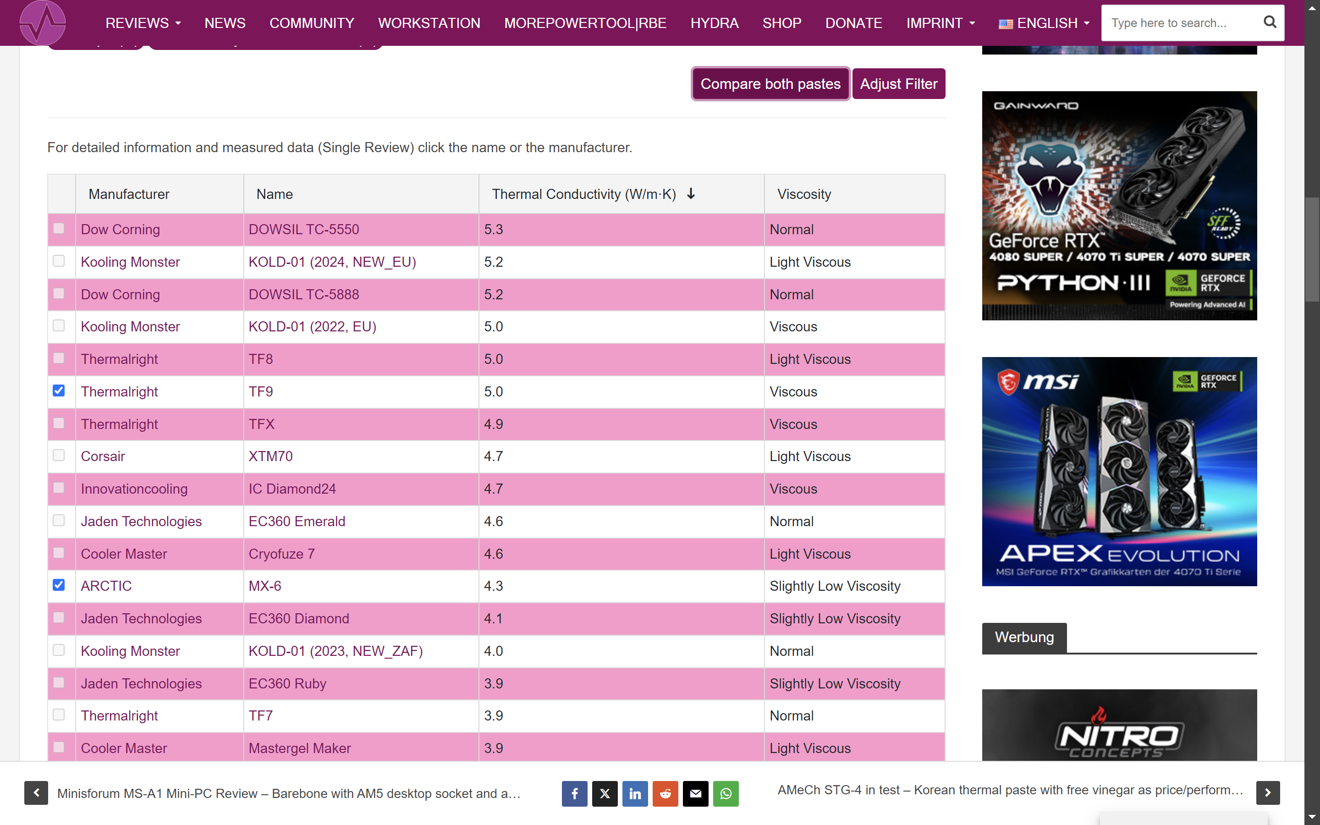The height and width of the screenshot is (825, 1320).
Task: Open the COMMUNITY menu item
Action: tap(312, 23)
